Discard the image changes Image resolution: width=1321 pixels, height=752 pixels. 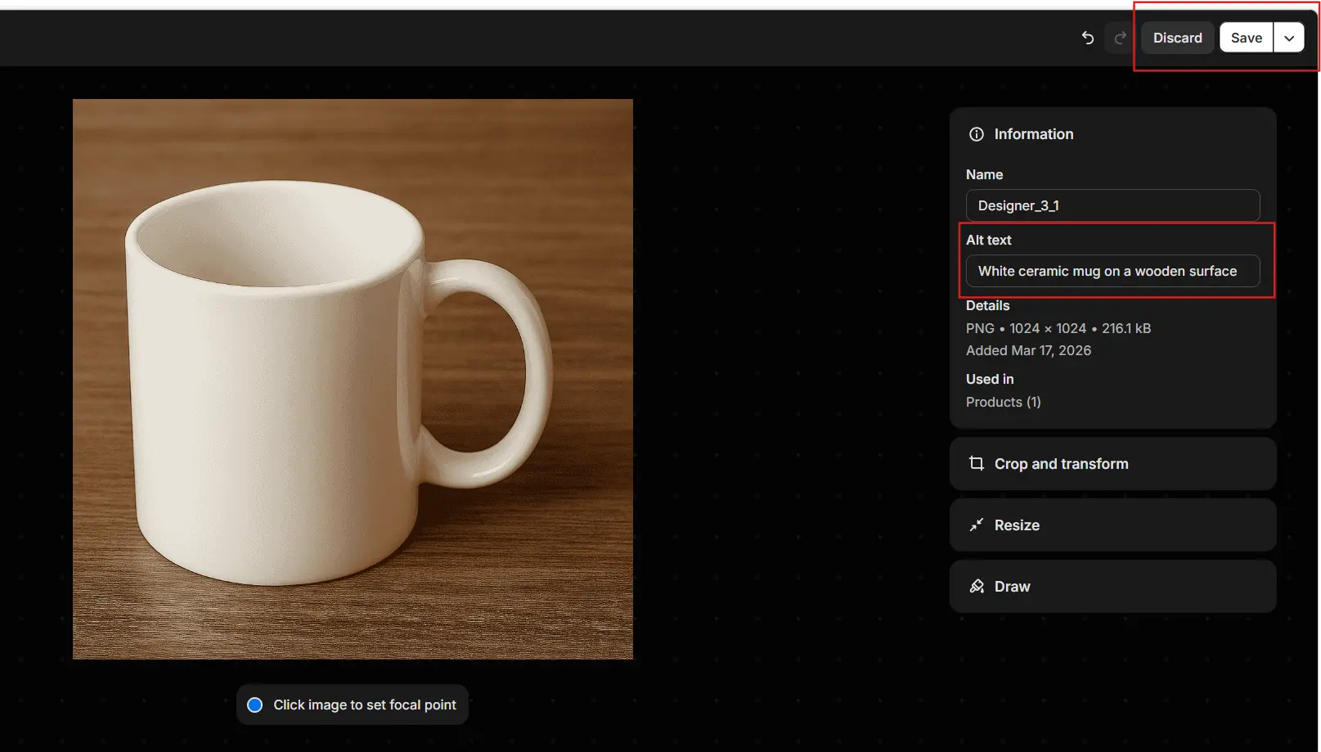pos(1177,38)
